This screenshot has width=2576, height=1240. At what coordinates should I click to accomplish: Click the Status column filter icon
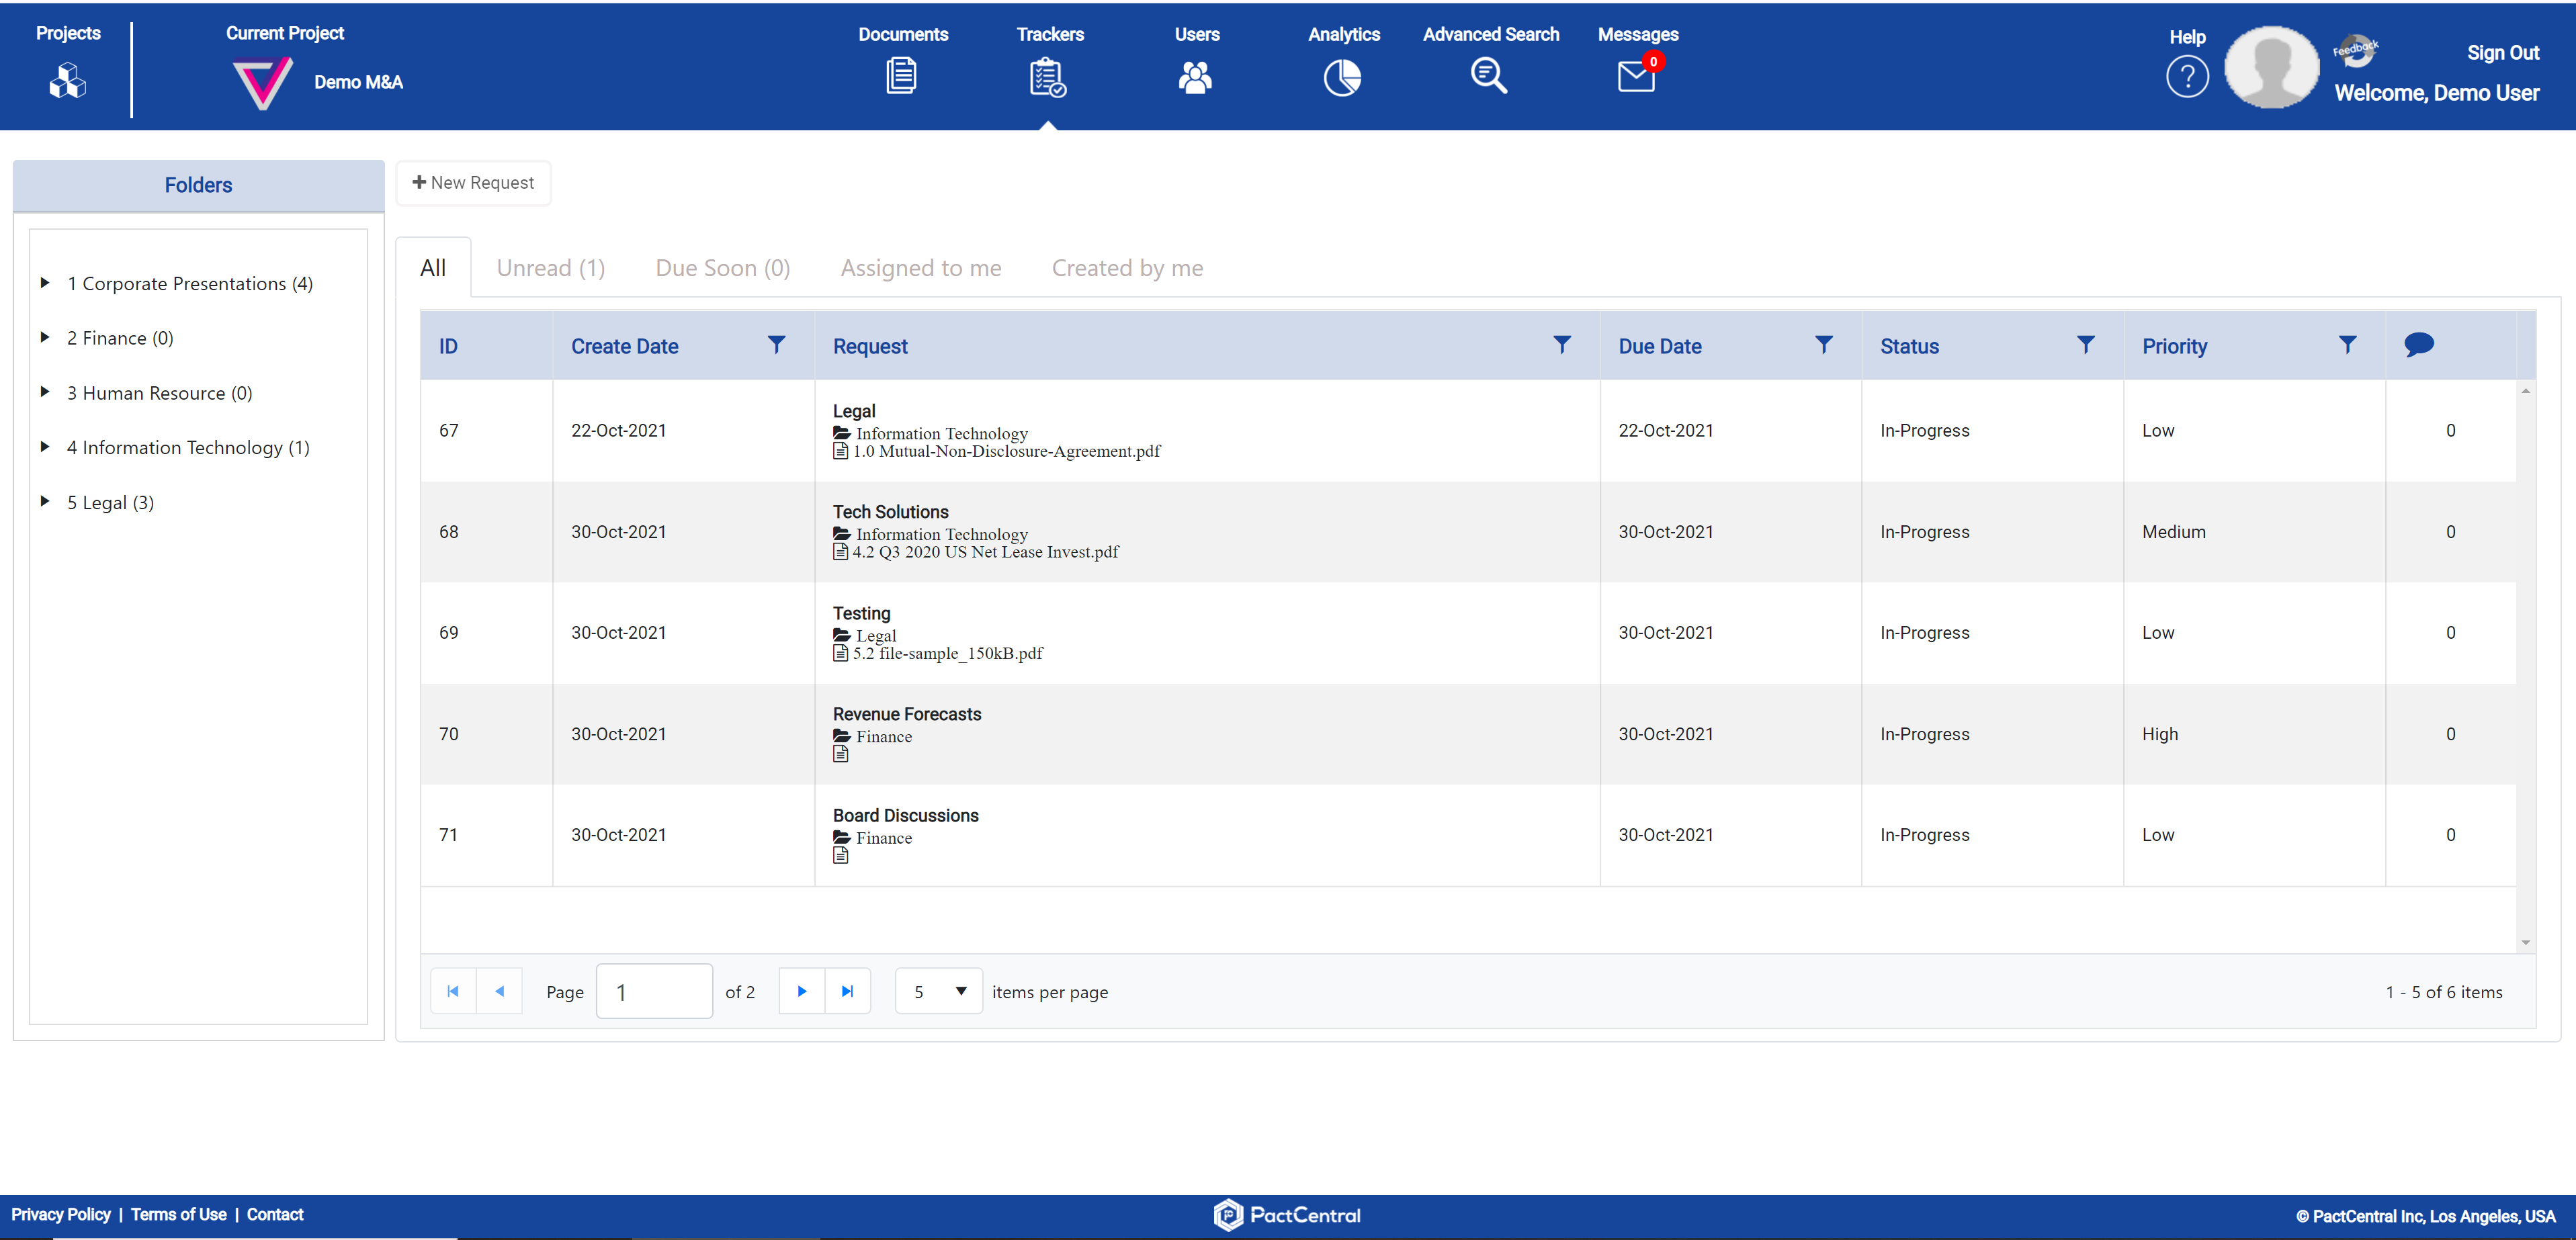point(2085,345)
